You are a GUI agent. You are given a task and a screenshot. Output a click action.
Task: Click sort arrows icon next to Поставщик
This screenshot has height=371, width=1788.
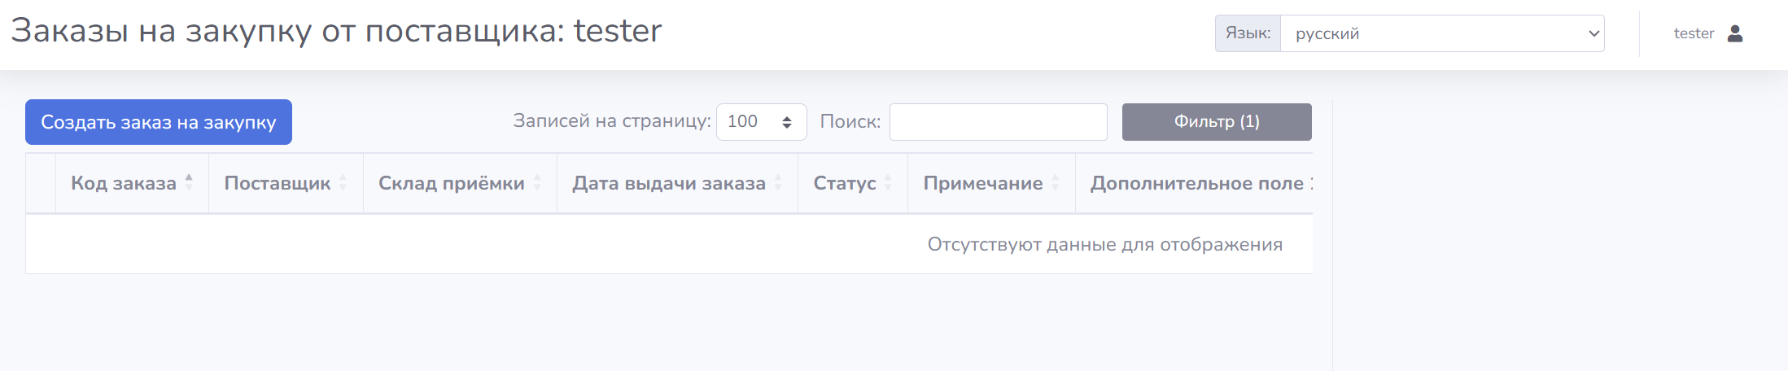click(343, 182)
